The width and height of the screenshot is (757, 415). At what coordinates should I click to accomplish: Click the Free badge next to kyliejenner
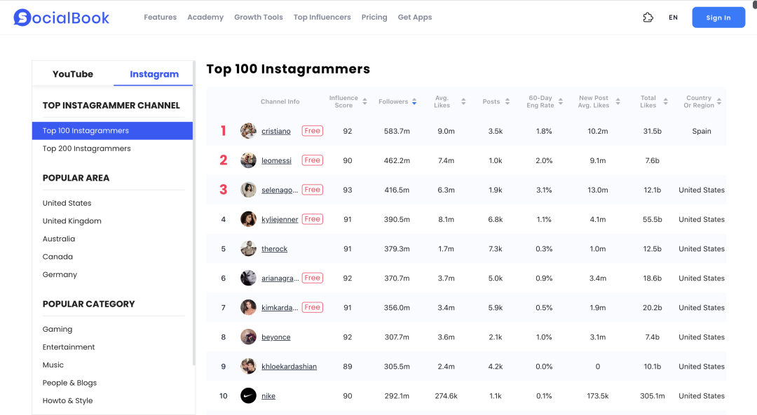tap(313, 219)
